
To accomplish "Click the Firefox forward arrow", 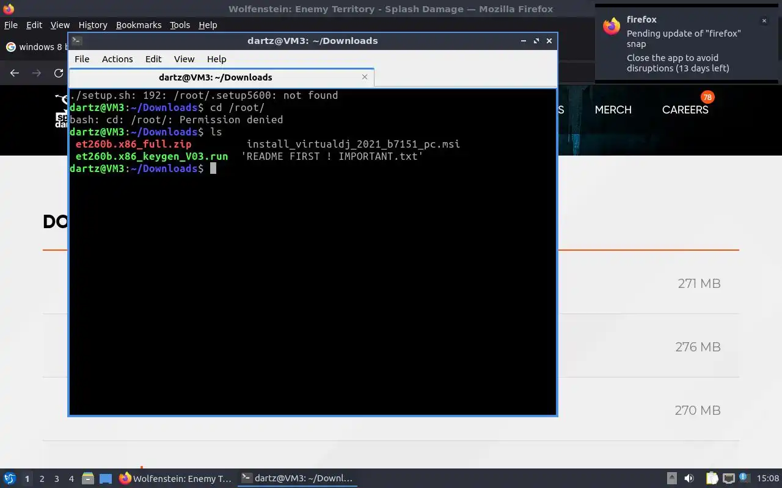I will pos(37,73).
